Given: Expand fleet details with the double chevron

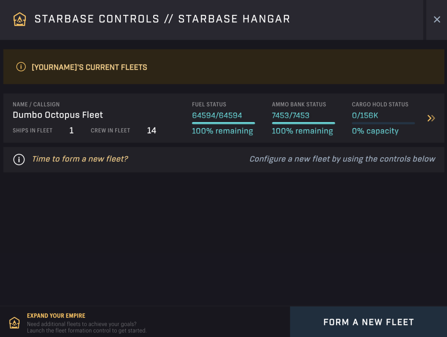Looking at the screenshot, I should point(431,118).
